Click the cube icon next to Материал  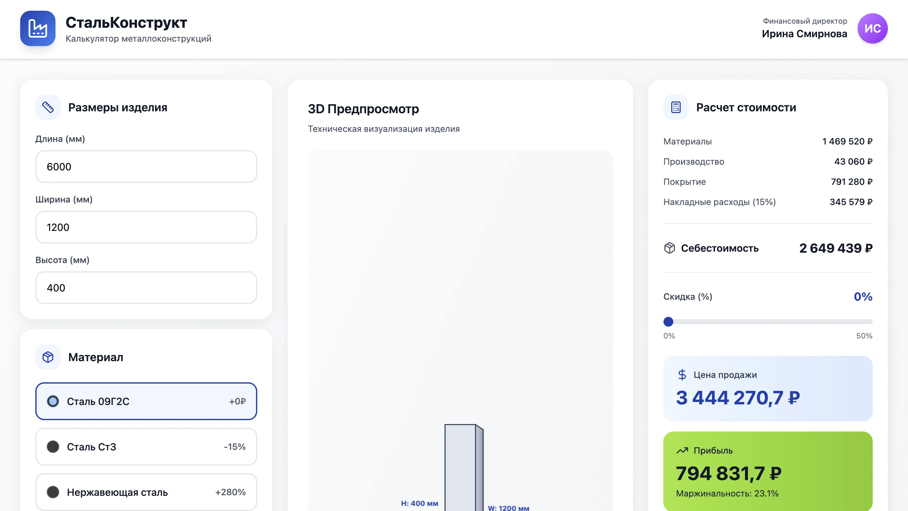coord(48,357)
